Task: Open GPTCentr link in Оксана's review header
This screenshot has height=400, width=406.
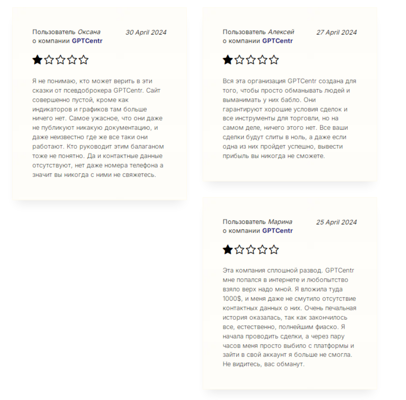Action: [x=87, y=41]
